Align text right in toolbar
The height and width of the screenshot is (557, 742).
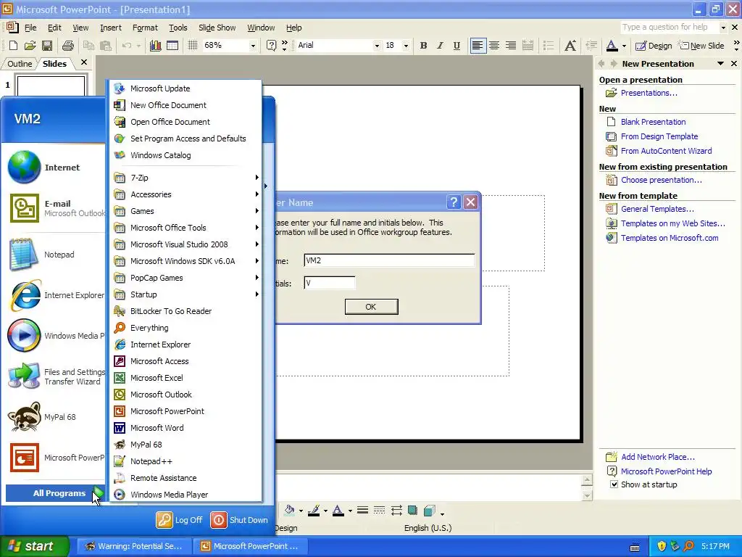coord(511,46)
